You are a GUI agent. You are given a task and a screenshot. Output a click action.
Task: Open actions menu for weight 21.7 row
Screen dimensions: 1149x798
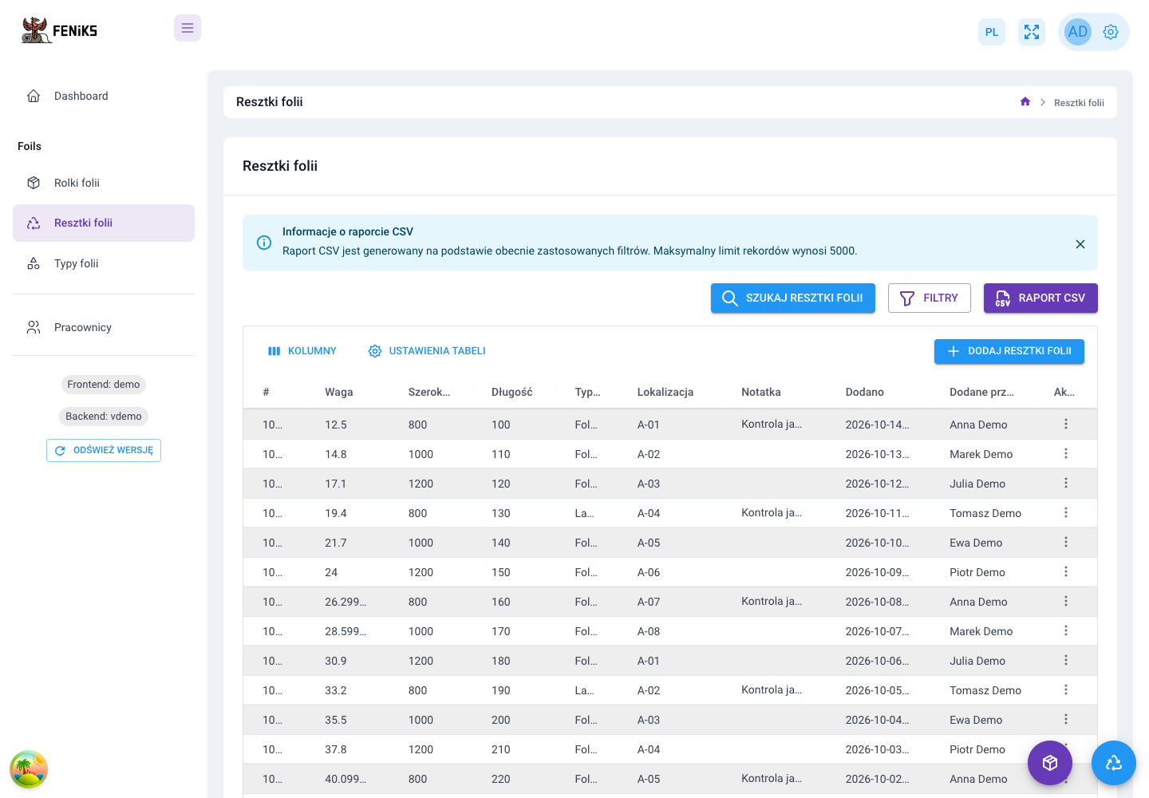[x=1066, y=542]
